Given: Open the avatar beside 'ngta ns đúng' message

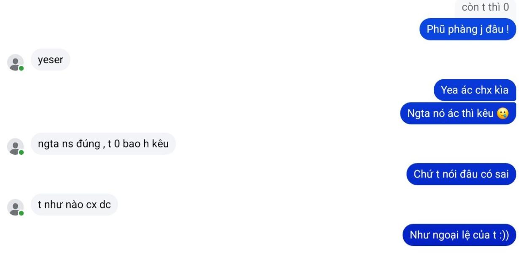Looking at the screenshot, I should [16, 147].
